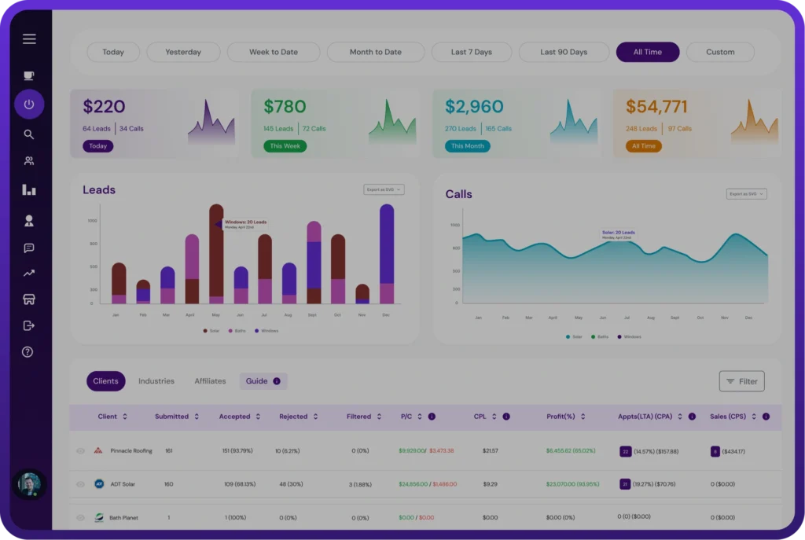Open the trending arrow icon in sidebar
Image resolution: width=805 pixels, height=540 pixels.
pyautogui.click(x=29, y=273)
